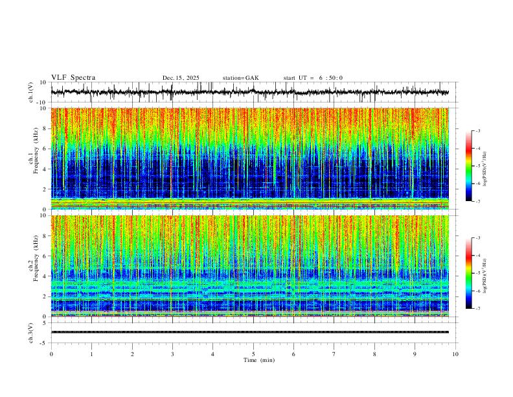Screen dimensions: 513x397
Task: Click the time axis tick label '10'
Action: click(455, 354)
